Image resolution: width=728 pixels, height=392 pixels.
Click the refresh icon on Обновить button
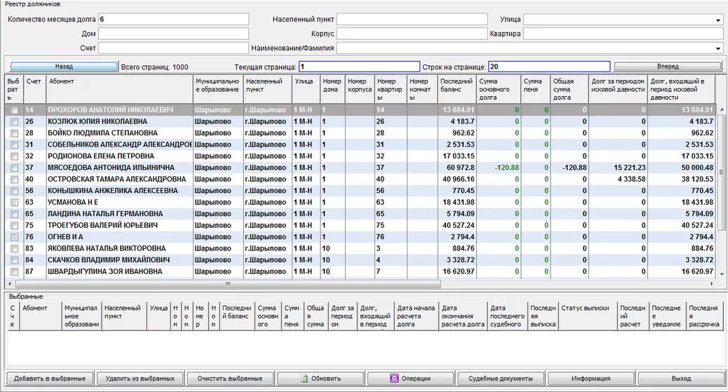(304, 379)
